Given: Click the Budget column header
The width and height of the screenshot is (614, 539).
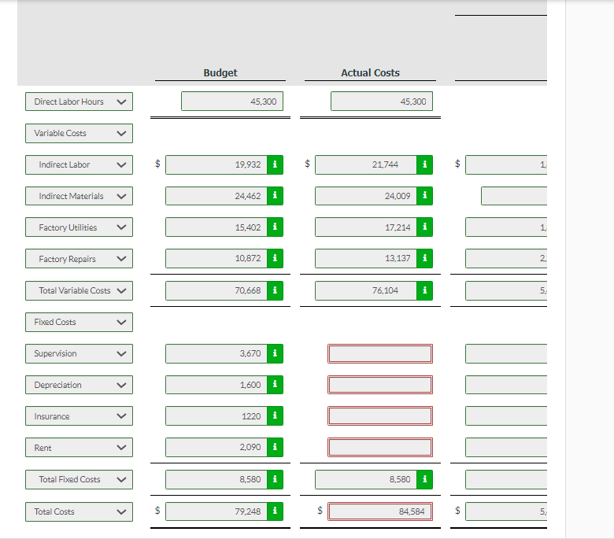Looking at the screenshot, I should click(220, 73).
